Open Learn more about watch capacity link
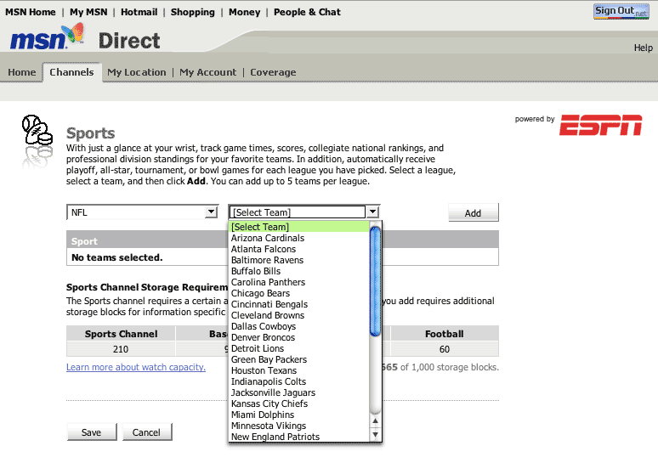658x474 pixels. [x=136, y=367]
